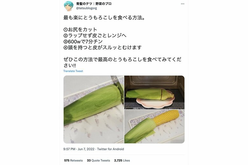The width and height of the screenshot is (248, 165).
Task: View the 2,725 Likes list
Action: pos(122,161)
